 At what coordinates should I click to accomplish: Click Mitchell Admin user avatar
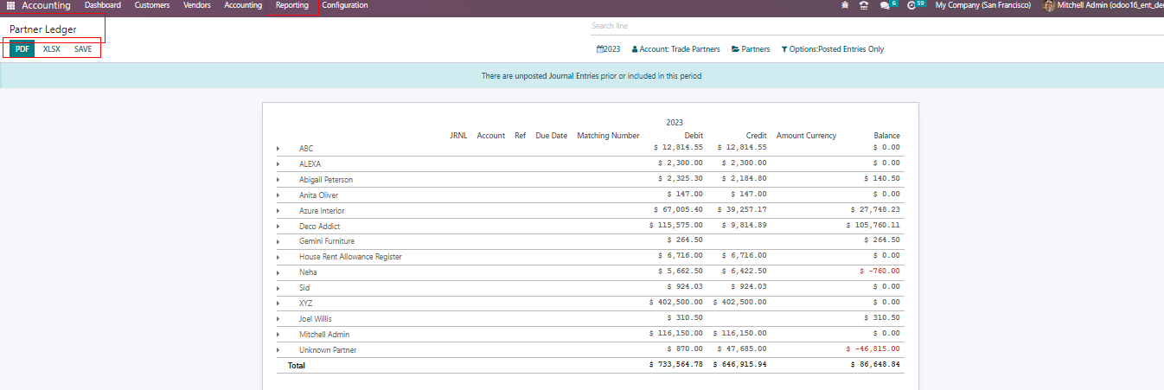(x=1049, y=5)
